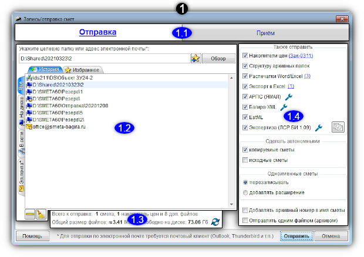Enable Добавлять архивный номер в имя сметы
This screenshot has width=364, height=257.
pyautogui.click(x=245, y=210)
